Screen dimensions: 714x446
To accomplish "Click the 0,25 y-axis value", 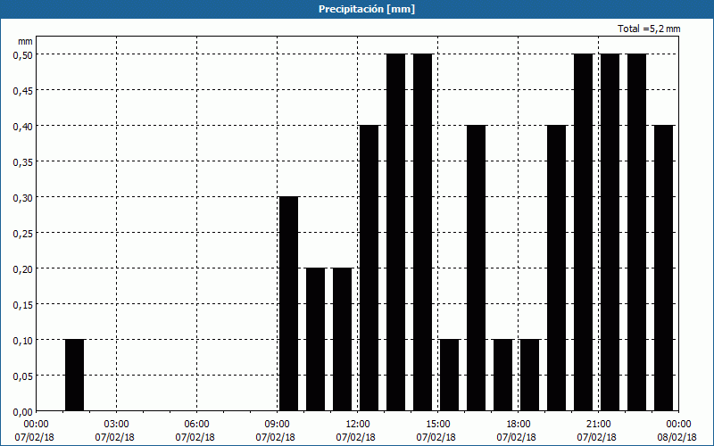I will [x=22, y=234].
